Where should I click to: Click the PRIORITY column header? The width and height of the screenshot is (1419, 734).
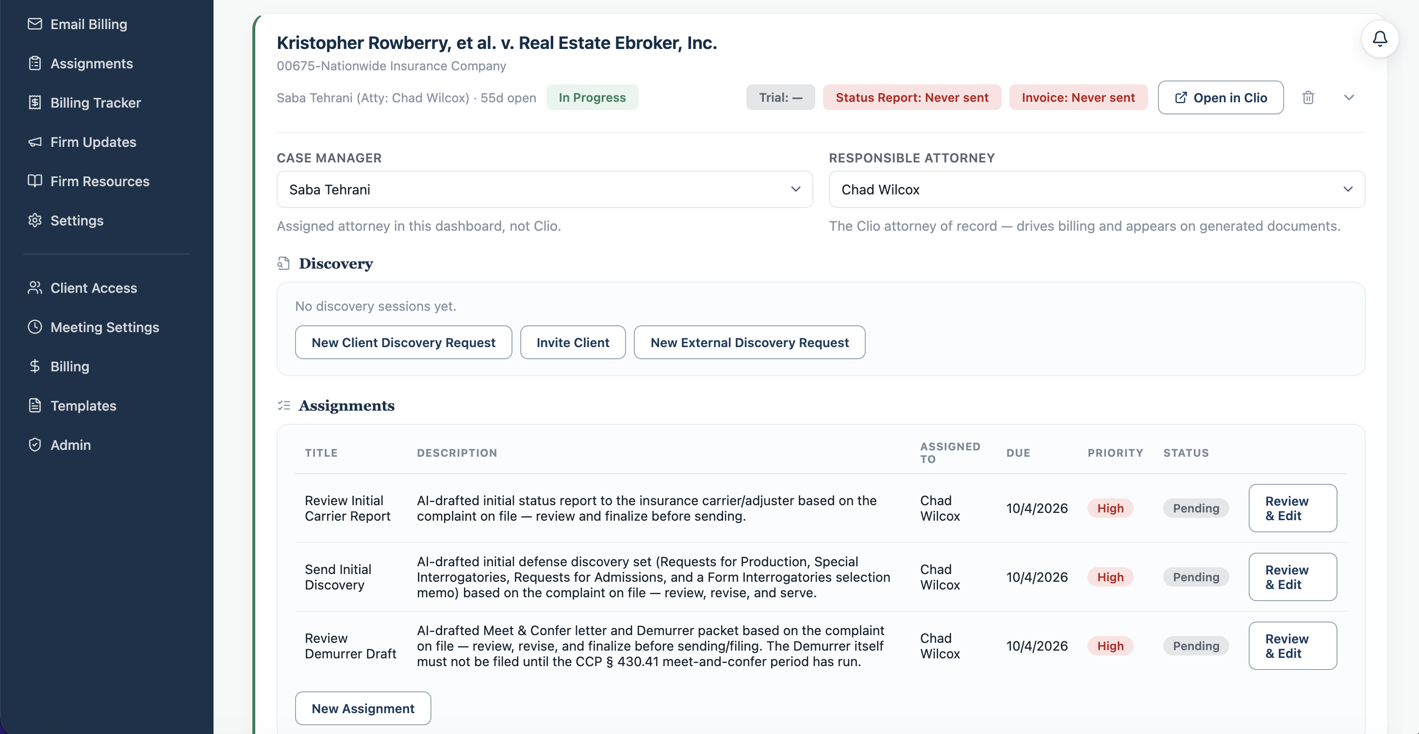click(1115, 452)
